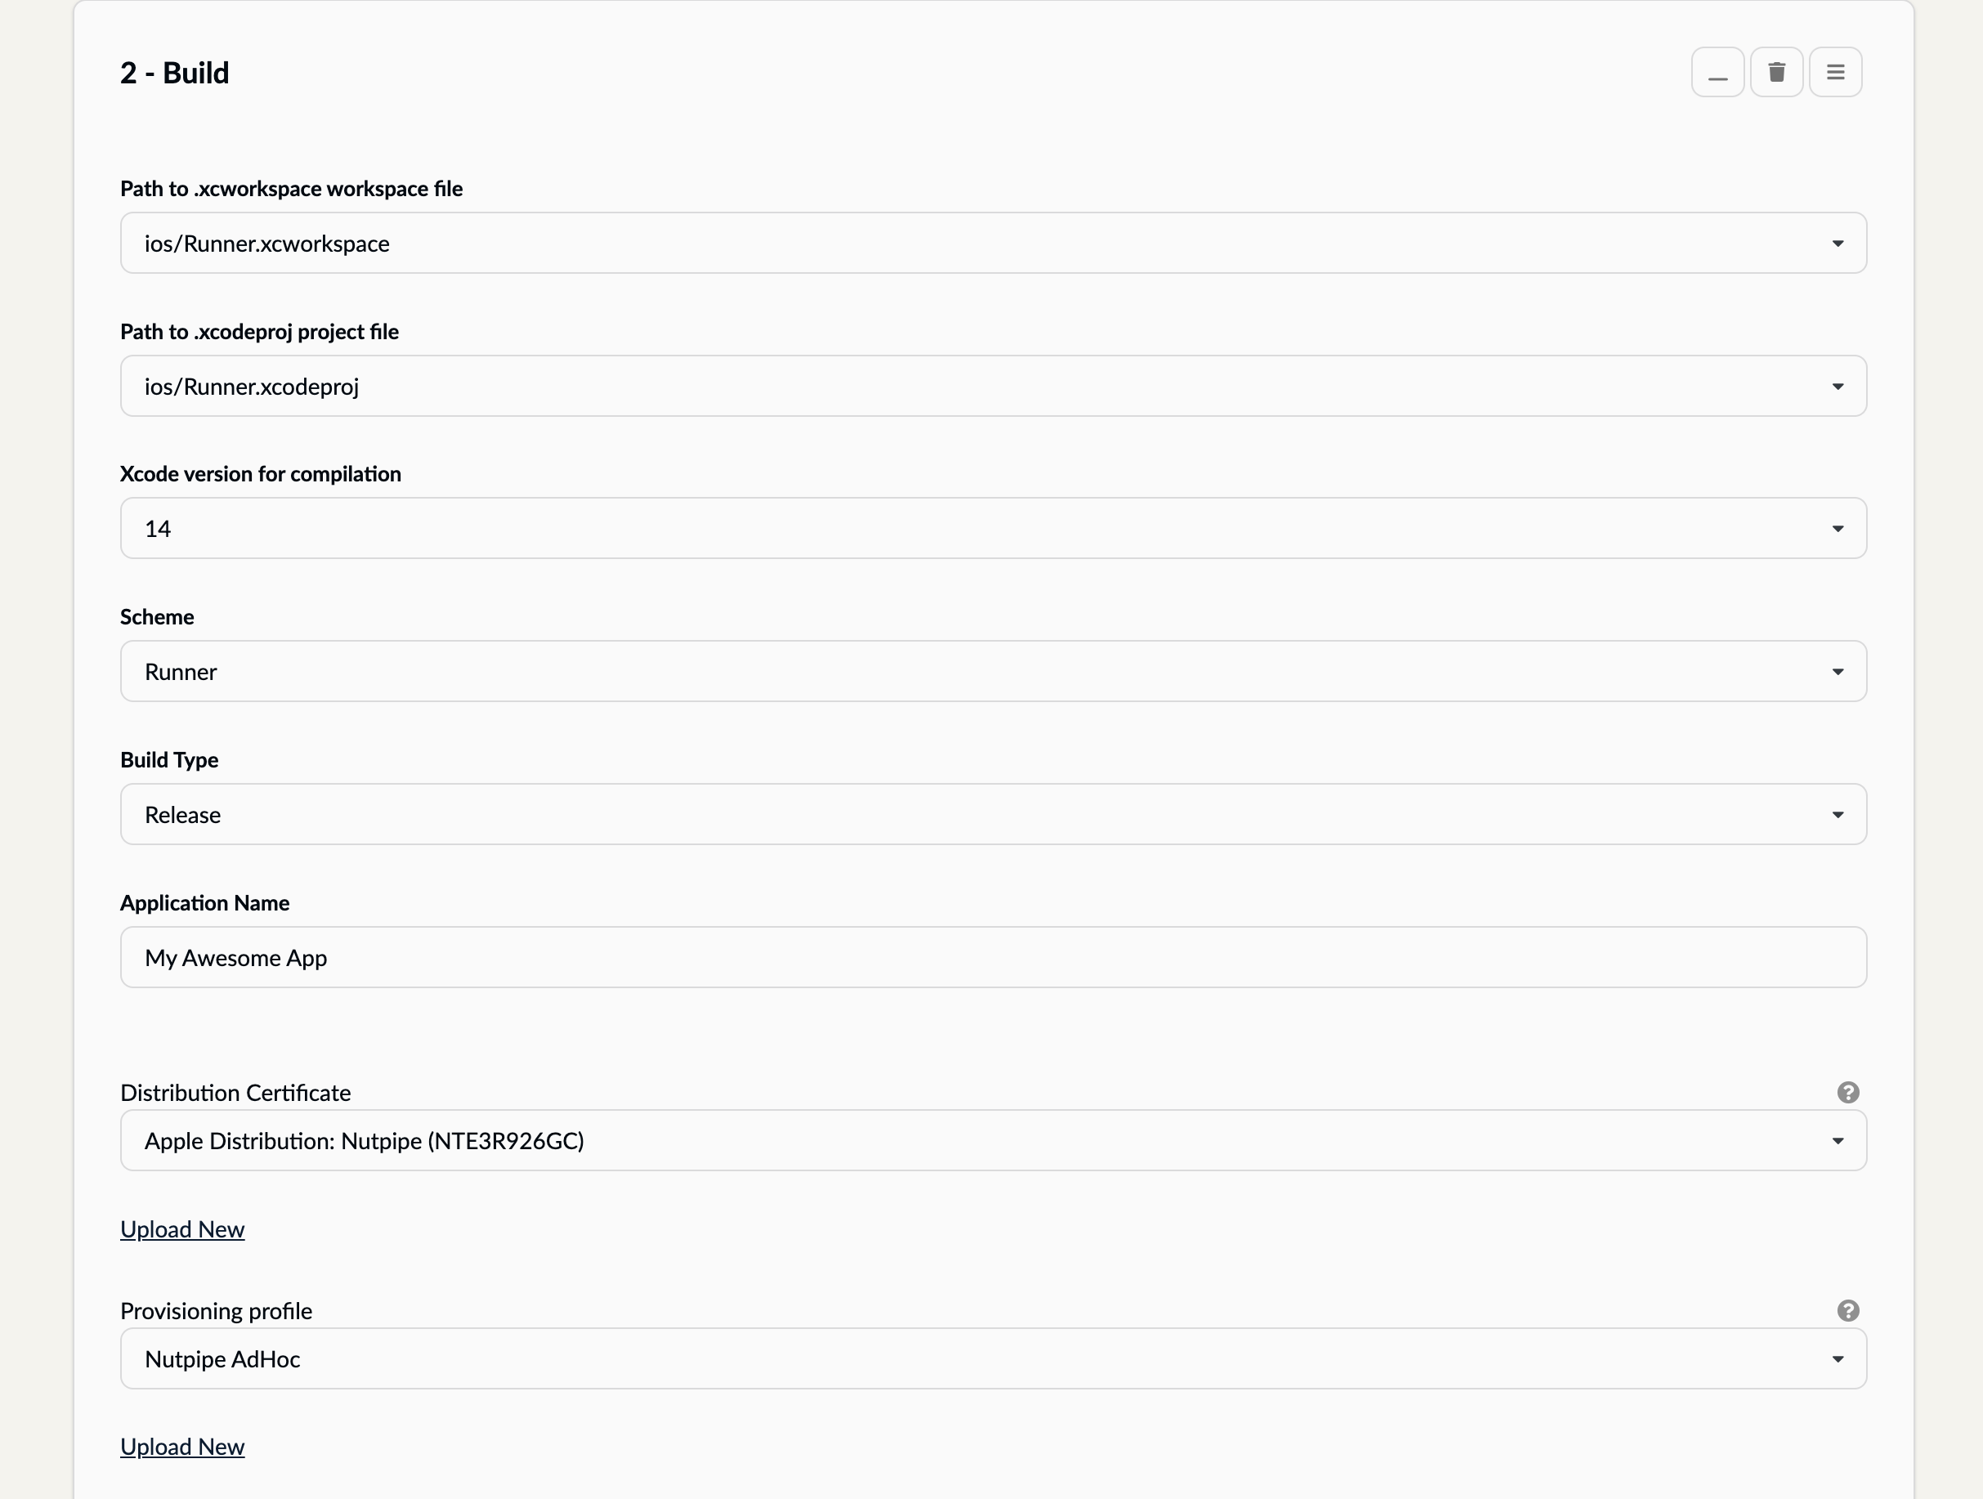
Task: Click the 2 - Build step heading
Action: point(175,73)
